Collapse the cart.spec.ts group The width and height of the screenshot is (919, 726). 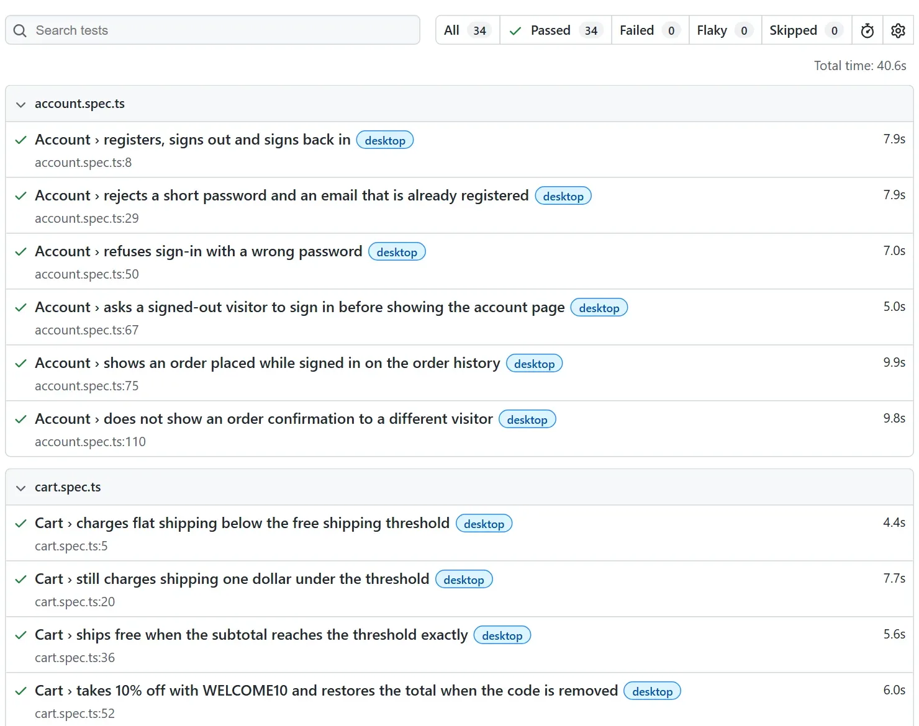point(20,488)
